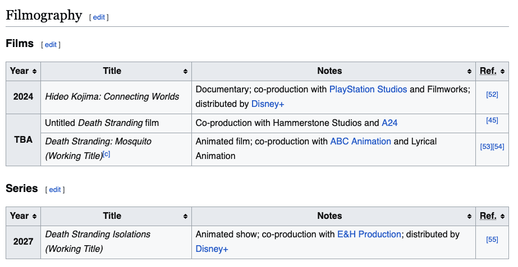This screenshot has width=518, height=267.
Task: Open reference [54] citation
Action: pyautogui.click(x=498, y=147)
